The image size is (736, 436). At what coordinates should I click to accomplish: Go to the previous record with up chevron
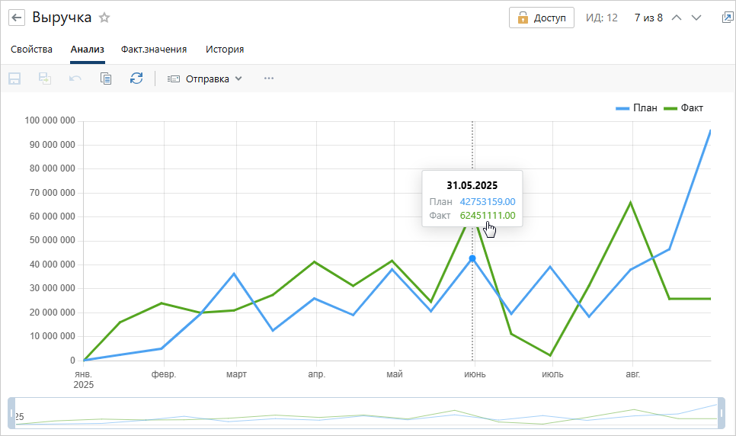(676, 18)
